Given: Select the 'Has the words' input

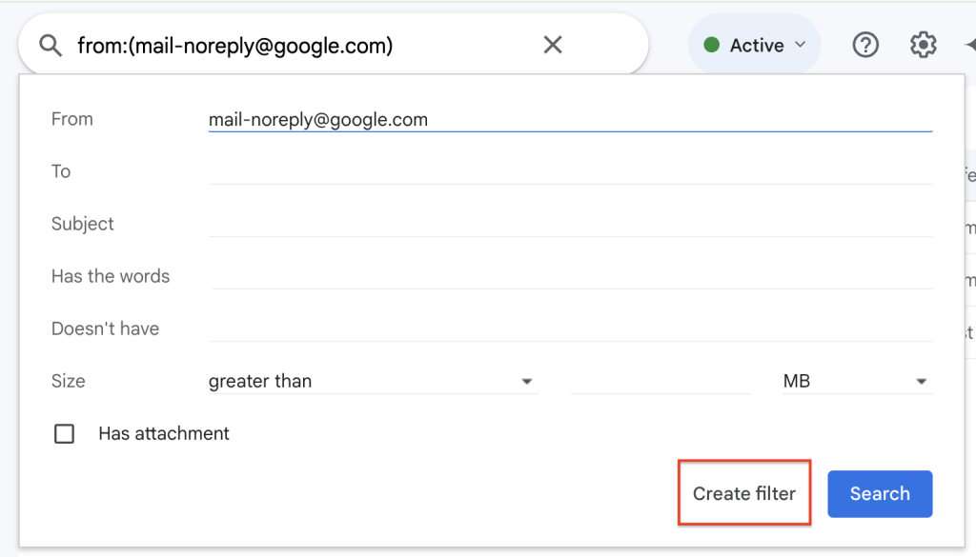Looking at the screenshot, I should tap(569, 276).
